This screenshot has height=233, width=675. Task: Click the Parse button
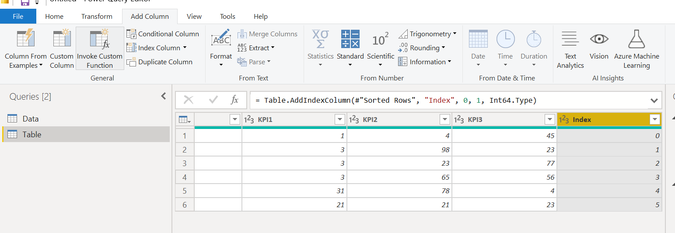254,62
